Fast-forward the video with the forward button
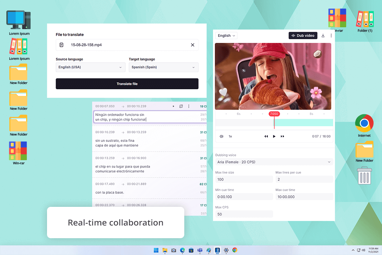This screenshot has width=382, height=255. (282, 136)
